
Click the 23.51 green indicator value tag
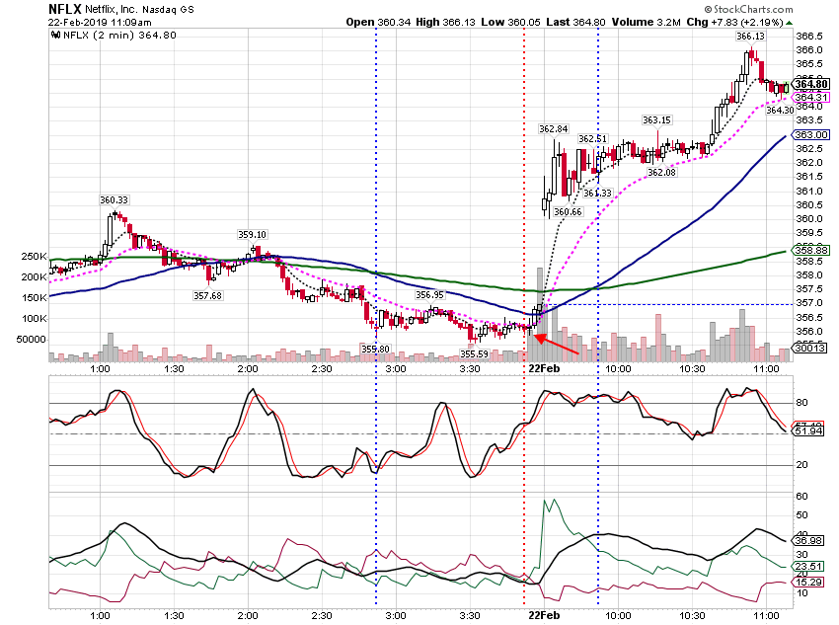808,567
